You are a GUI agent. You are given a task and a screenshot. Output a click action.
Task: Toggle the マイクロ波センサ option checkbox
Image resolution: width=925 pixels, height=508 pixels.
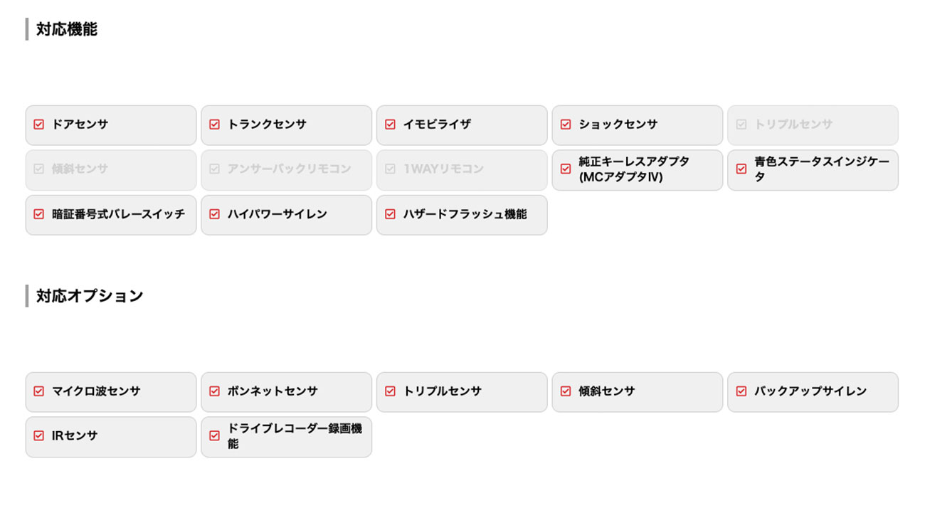click(39, 391)
